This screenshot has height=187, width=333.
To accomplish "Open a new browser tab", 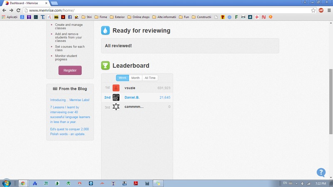I will click(x=55, y=3).
